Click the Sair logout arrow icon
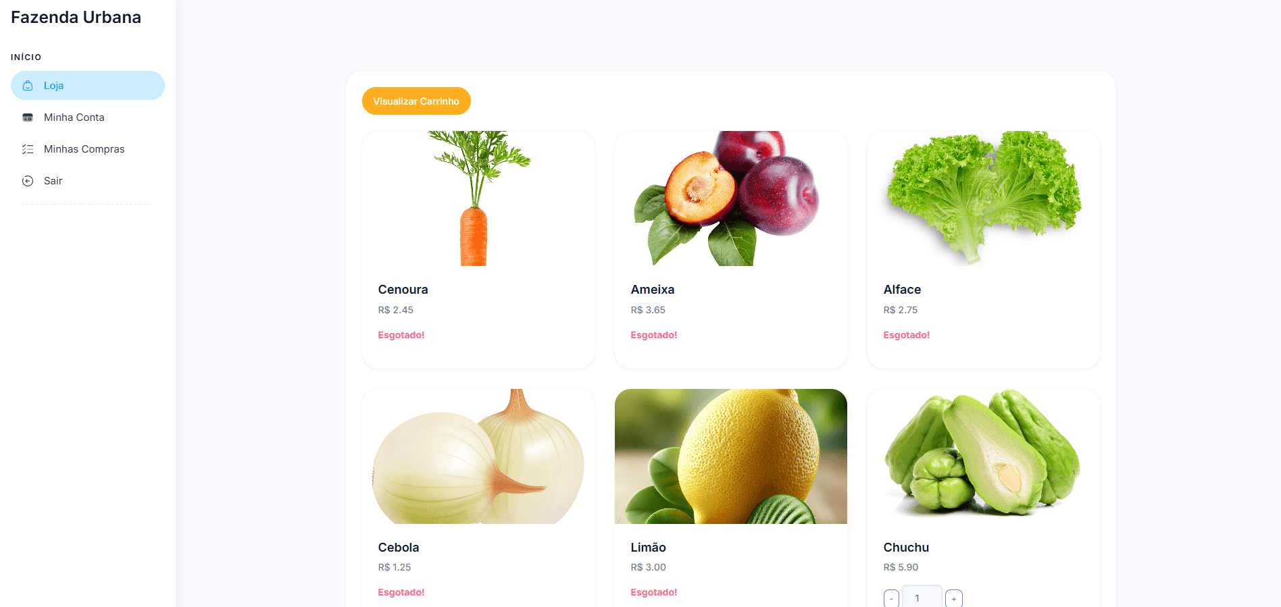The height and width of the screenshot is (607, 1281). pyautogui.click(x=28, y=181)
